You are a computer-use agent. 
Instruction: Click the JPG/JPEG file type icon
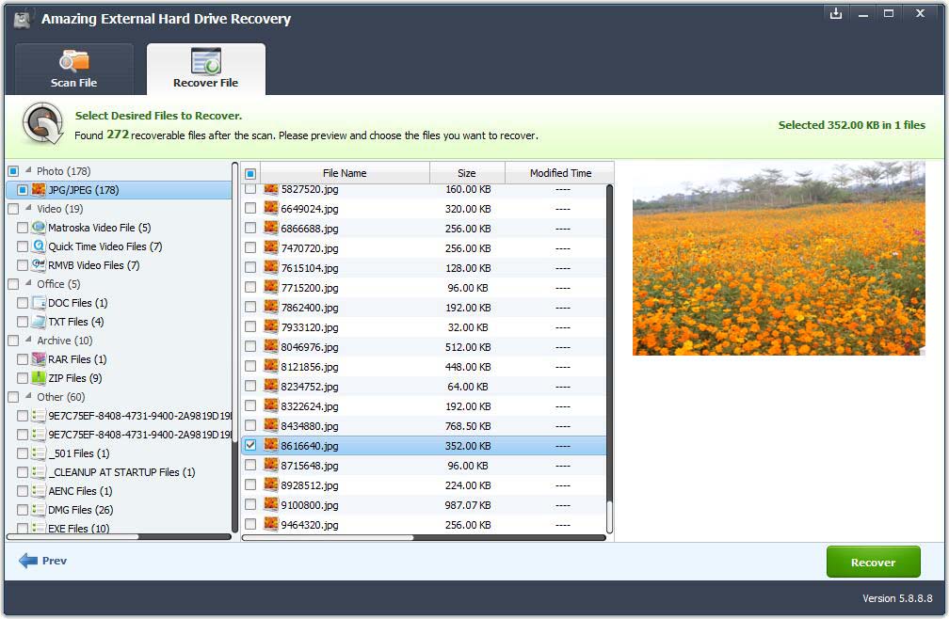(x=38, y=189)
